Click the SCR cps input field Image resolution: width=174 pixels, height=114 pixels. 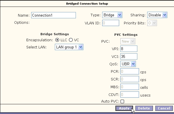tap(130, 79)
